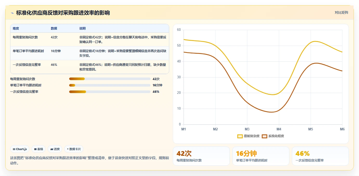Select the 进度 tag chip
Viewport: 359px width, 176px height.
[55, 149]
